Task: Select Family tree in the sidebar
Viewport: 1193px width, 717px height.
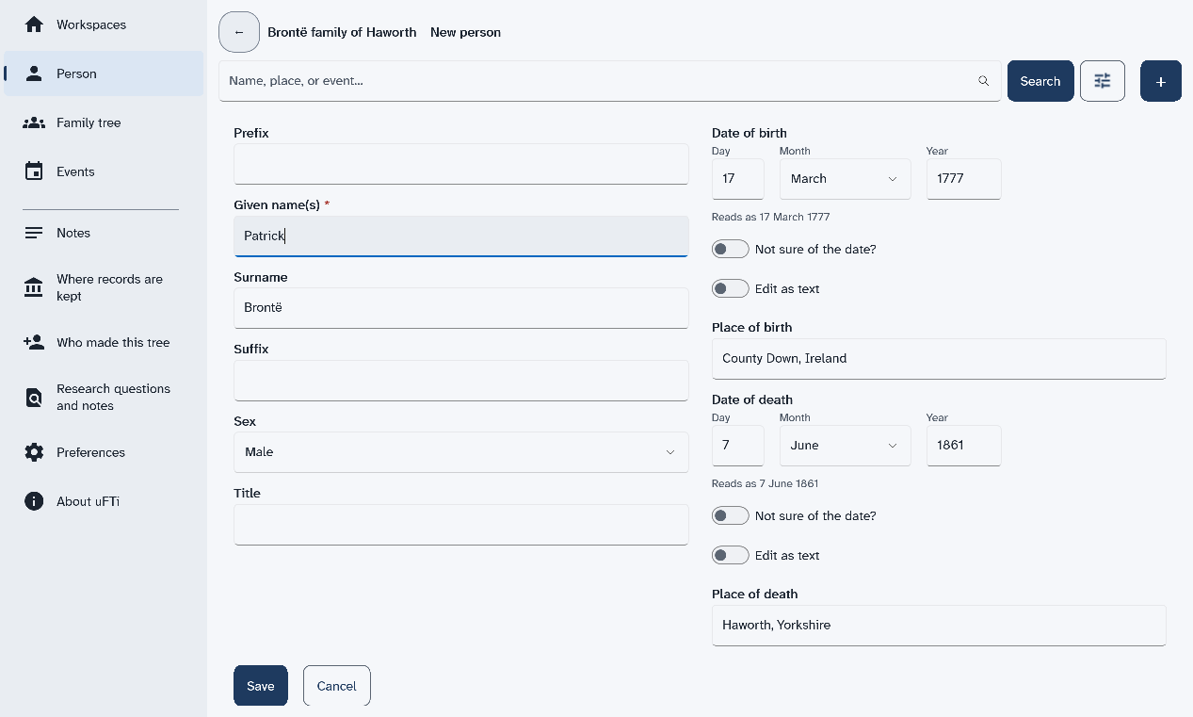Action: click(104, 122)
